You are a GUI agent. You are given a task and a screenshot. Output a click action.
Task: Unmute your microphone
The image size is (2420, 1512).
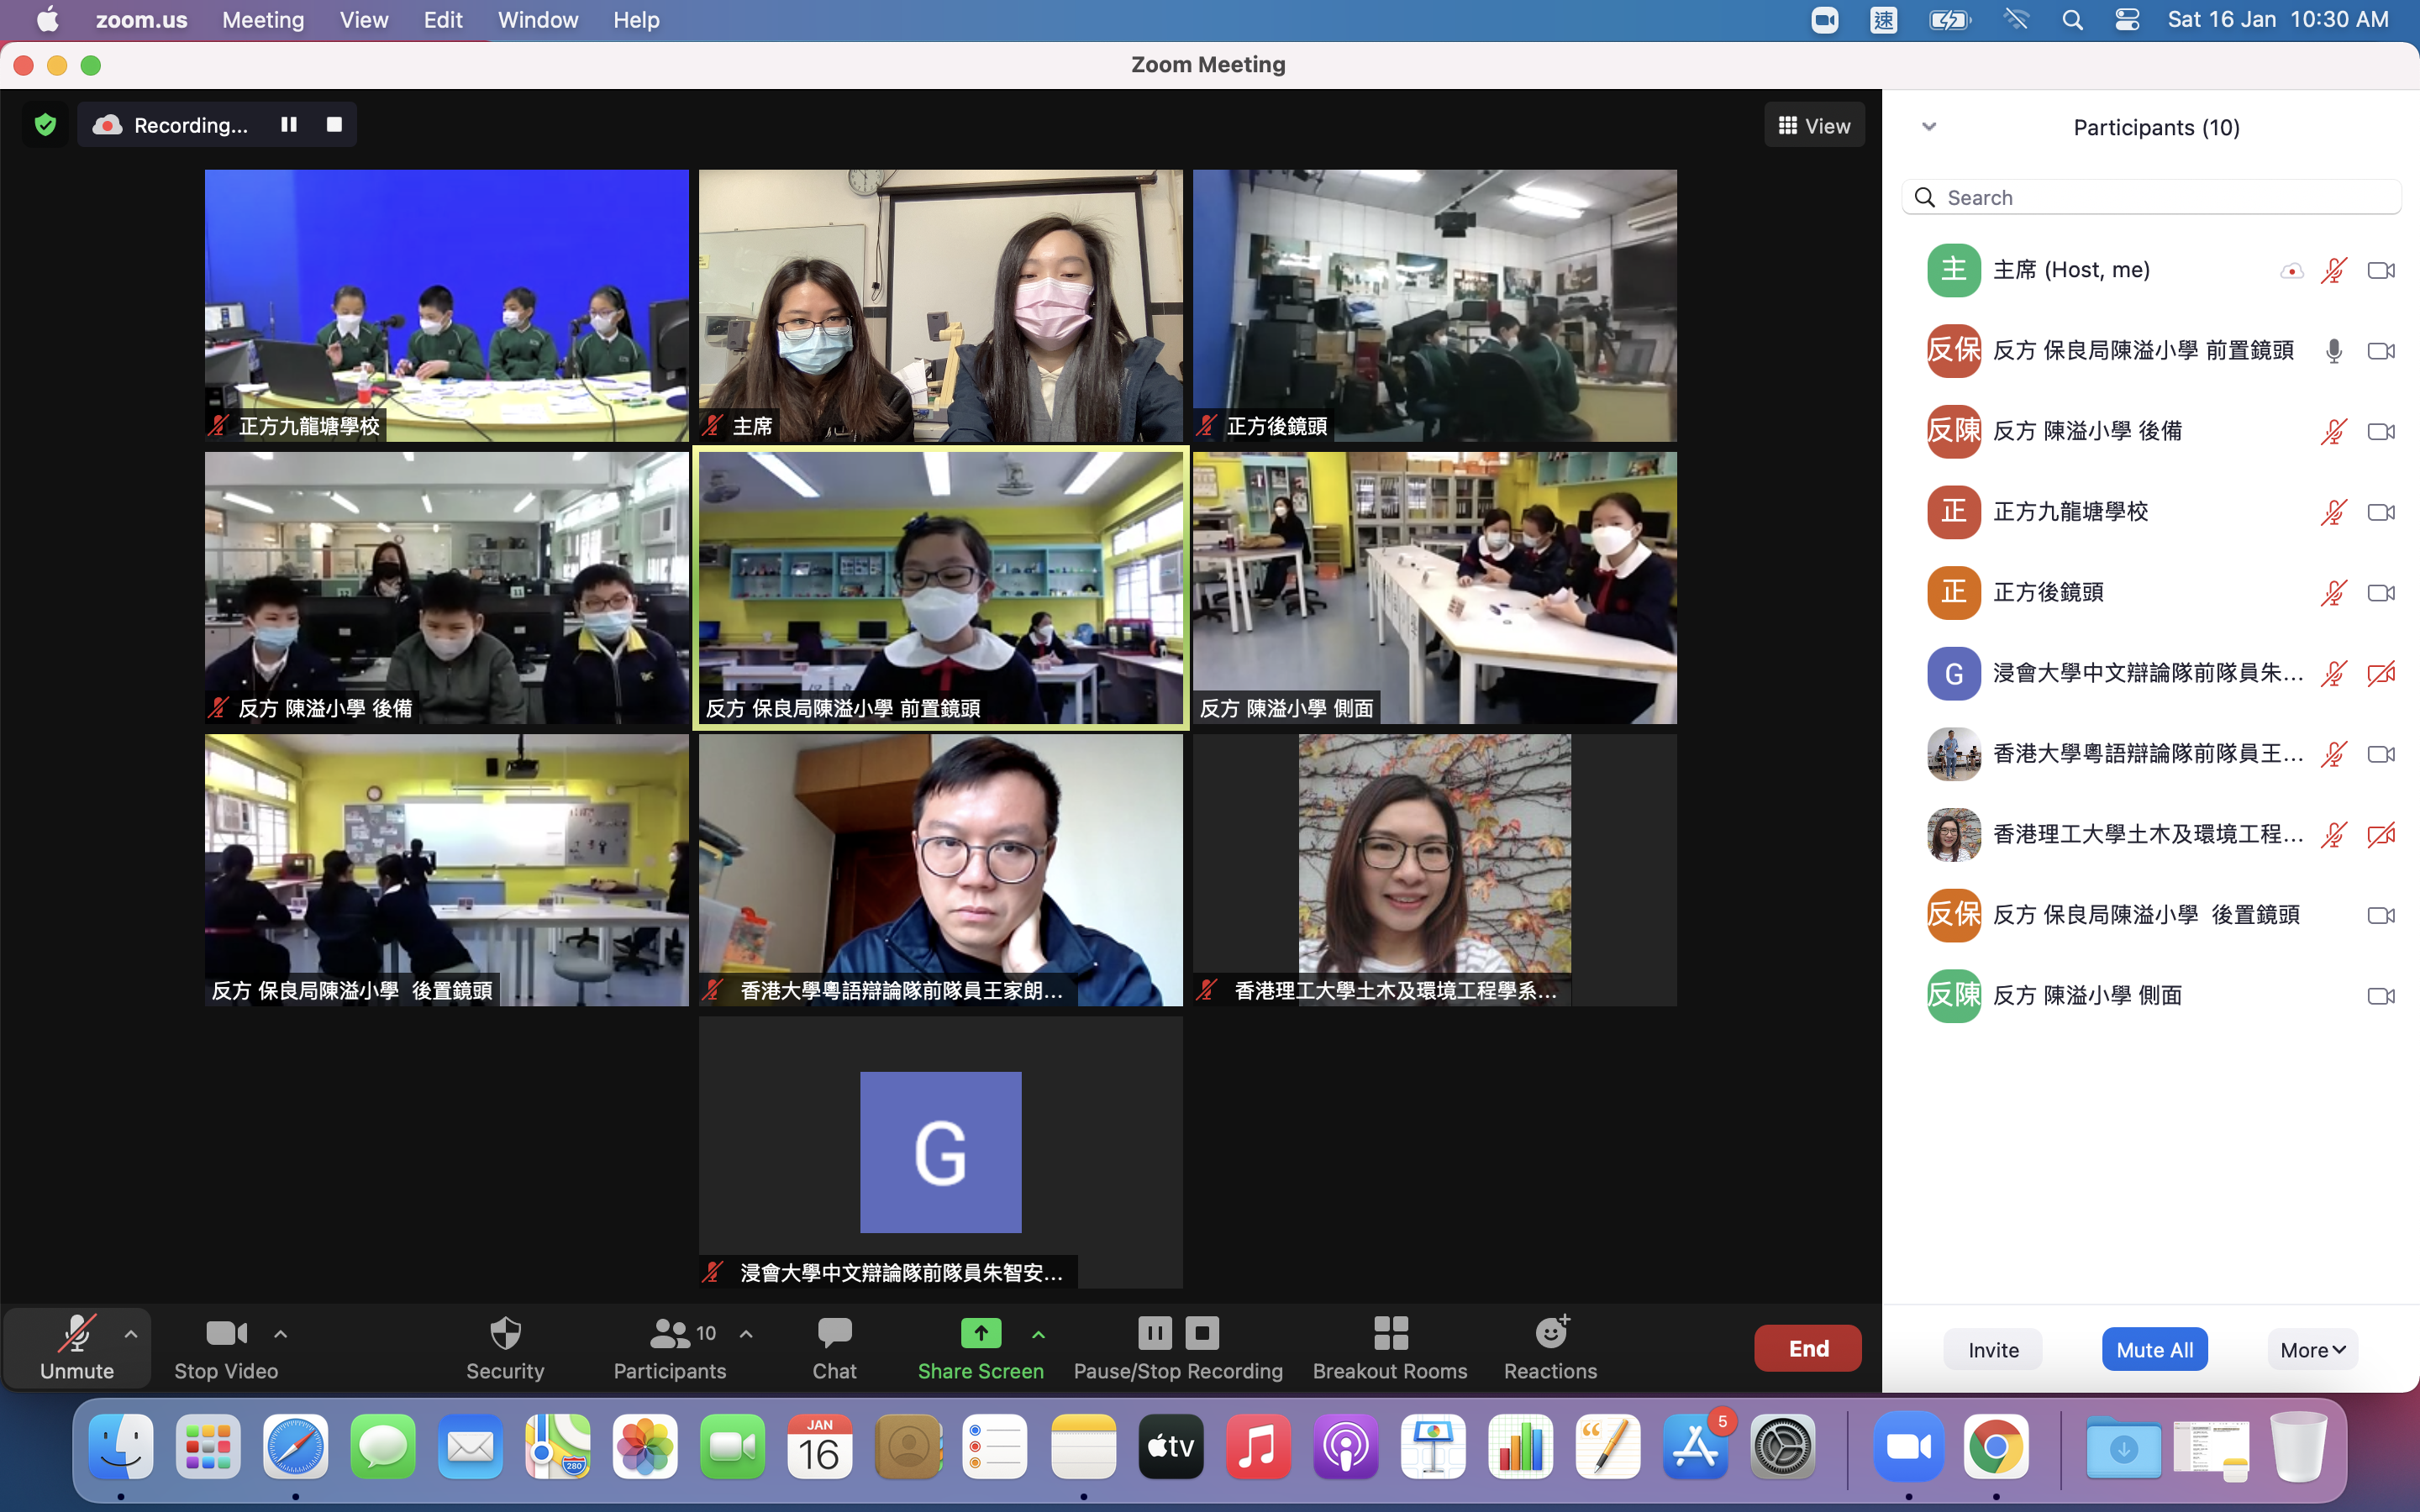coord(77,1348)
